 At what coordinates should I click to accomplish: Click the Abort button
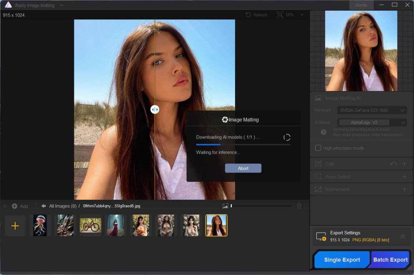click(243, 168)
